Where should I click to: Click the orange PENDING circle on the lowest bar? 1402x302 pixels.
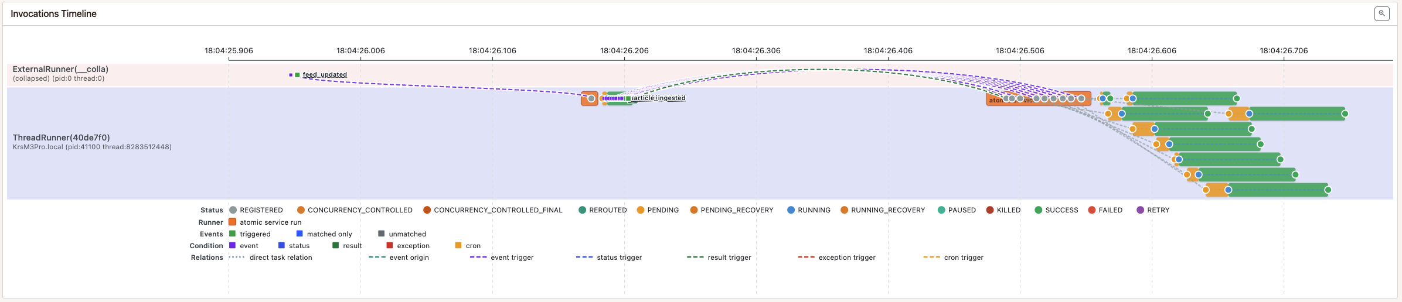click(x=1206, y=190)
